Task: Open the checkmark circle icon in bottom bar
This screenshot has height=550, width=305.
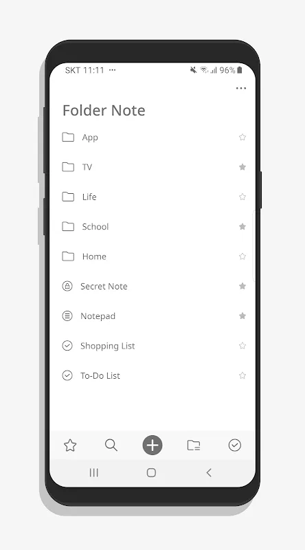Action: (x=234, y=445)
